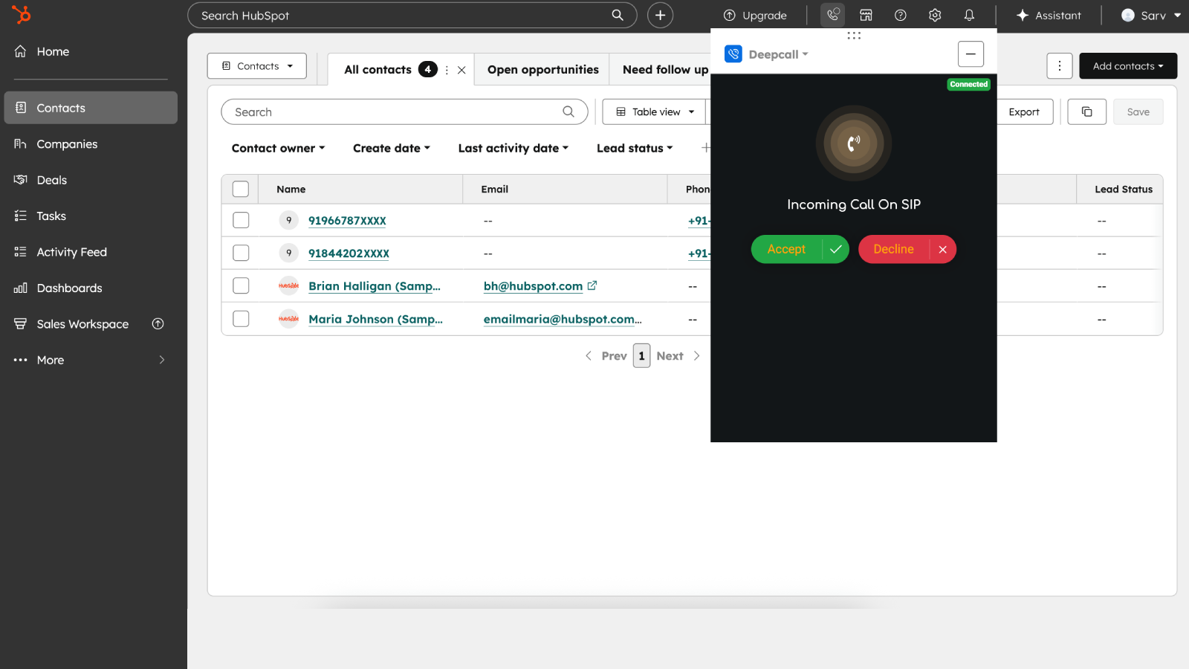Open contact 91844202XXXX

point(349,253)
